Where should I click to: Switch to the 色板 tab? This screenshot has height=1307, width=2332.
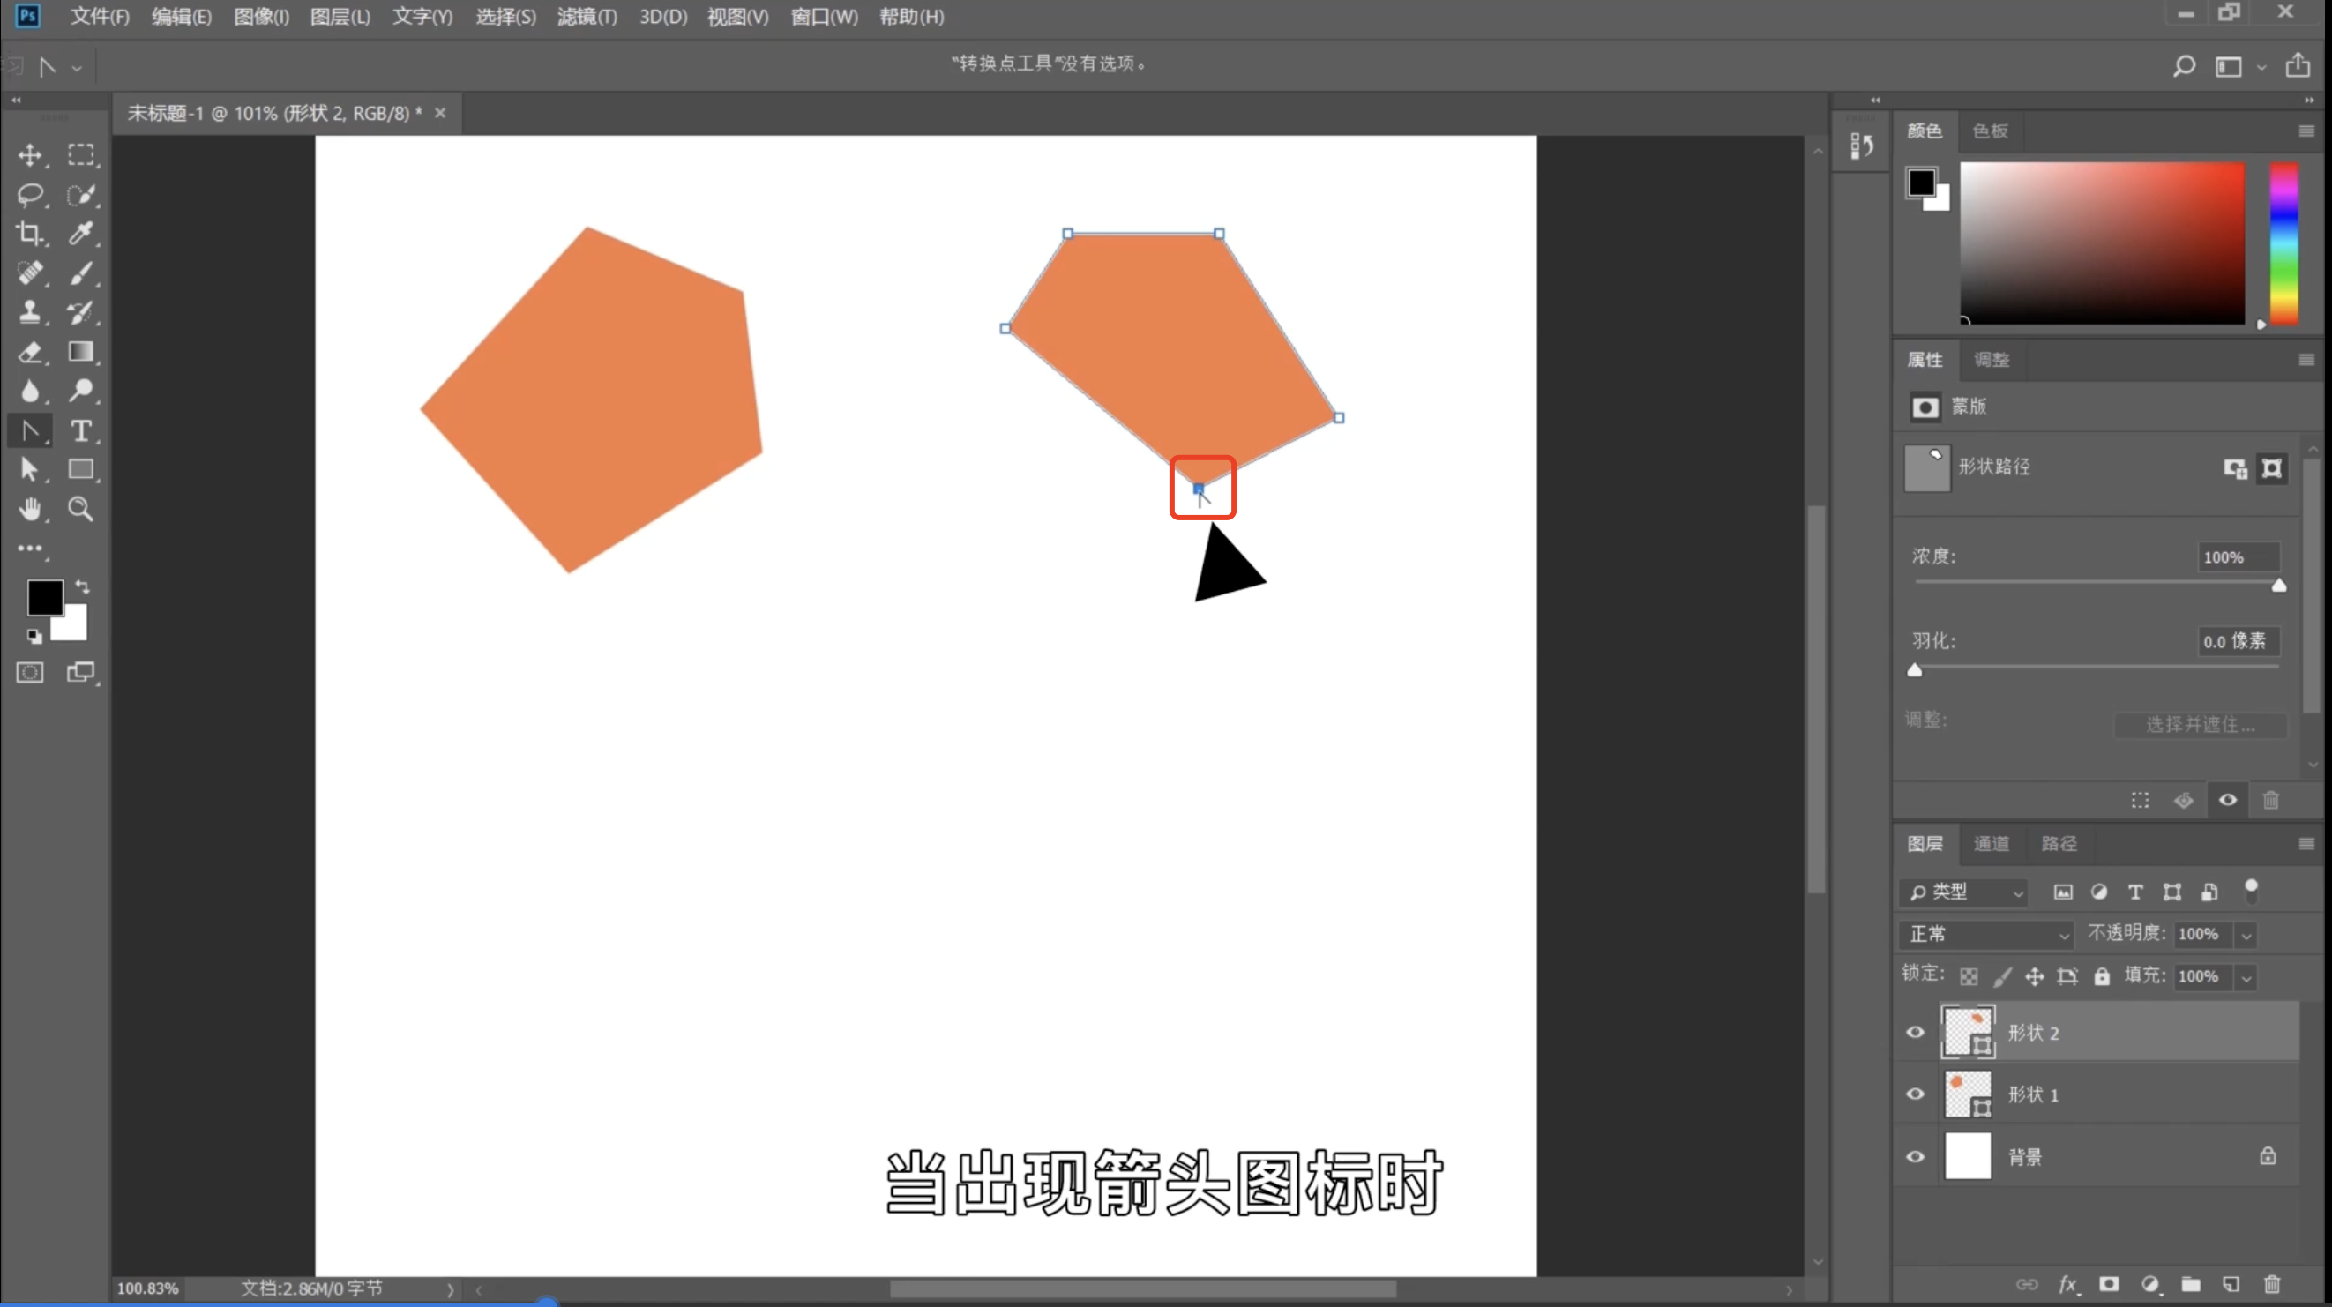point(1990,131)
